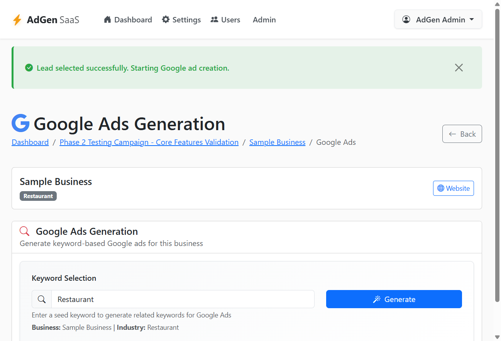The height and width of the screenshot is (341, 501).
Task: Dismiss the lead selected success alert
Action: coord(459,68)
